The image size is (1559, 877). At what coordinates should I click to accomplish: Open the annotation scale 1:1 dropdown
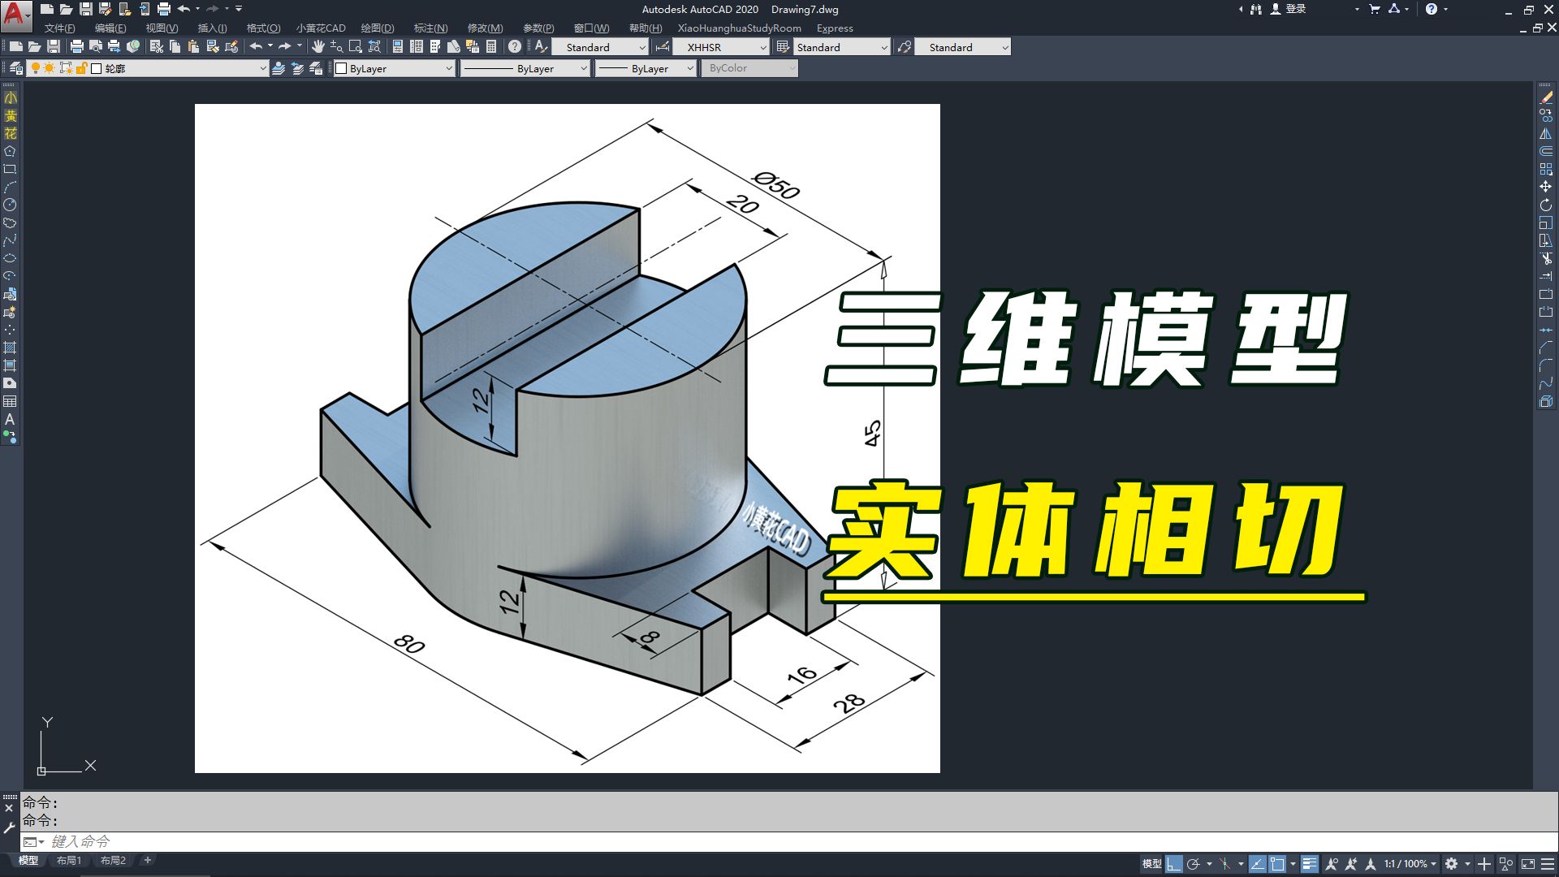click(x=1410, y=864)
